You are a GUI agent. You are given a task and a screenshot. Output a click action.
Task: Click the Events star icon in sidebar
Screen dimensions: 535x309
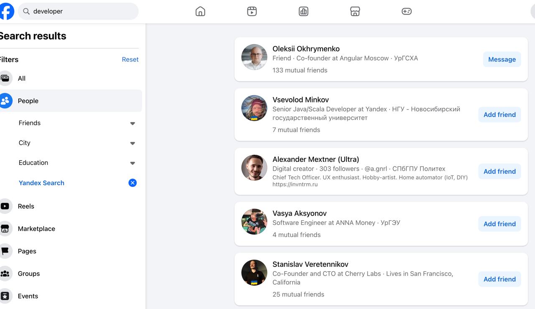pos(5,296)
